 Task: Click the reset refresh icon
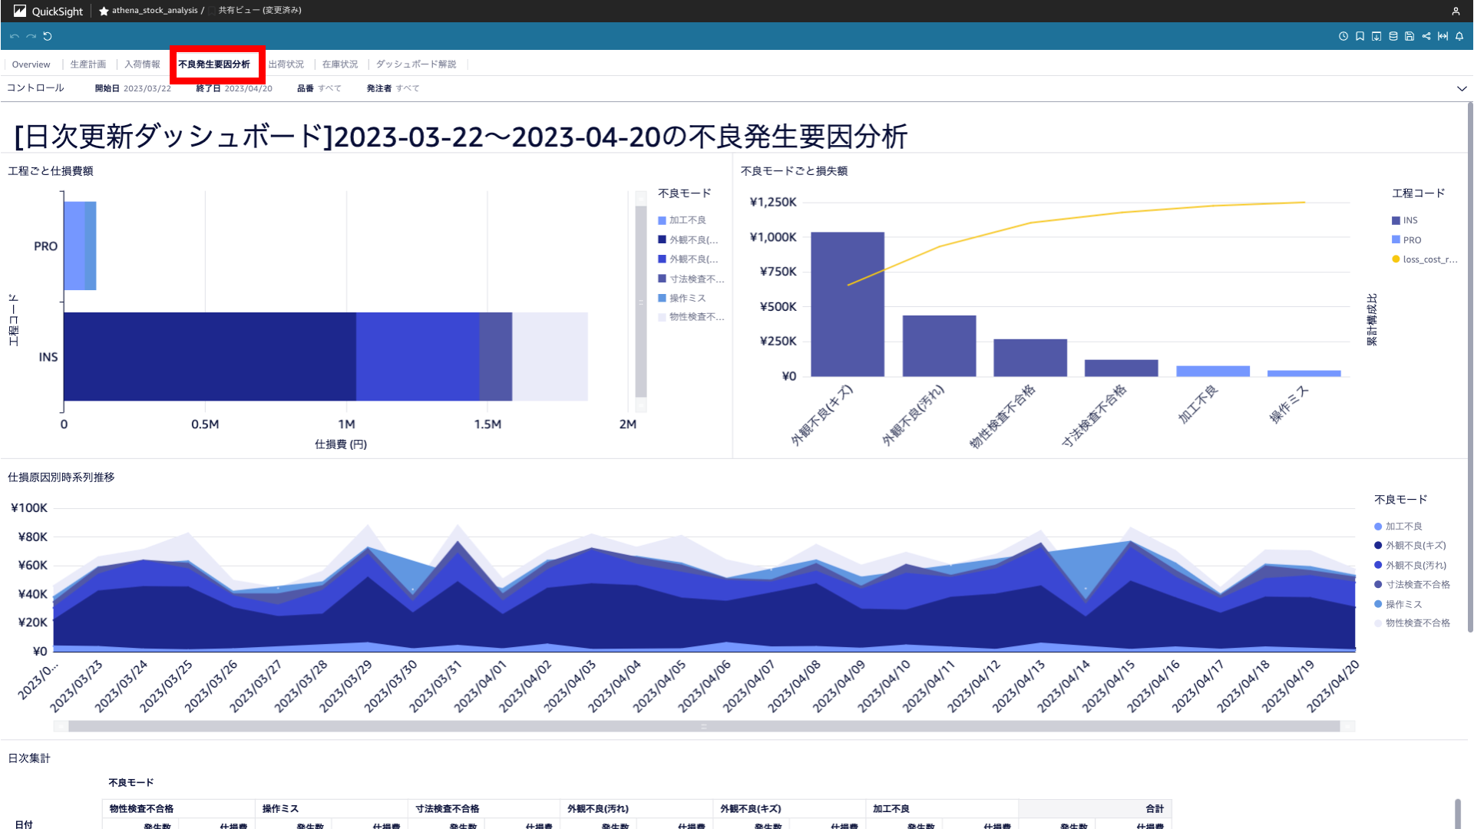pos(48,36)
